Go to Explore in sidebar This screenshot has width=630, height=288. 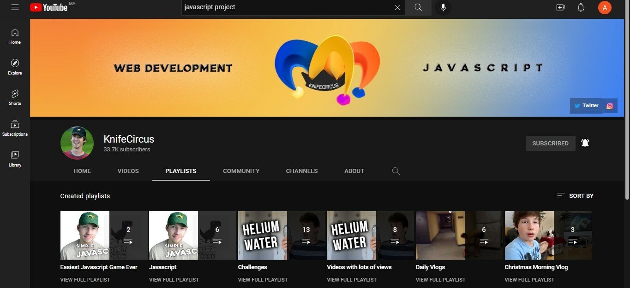(x=15, y=67)
